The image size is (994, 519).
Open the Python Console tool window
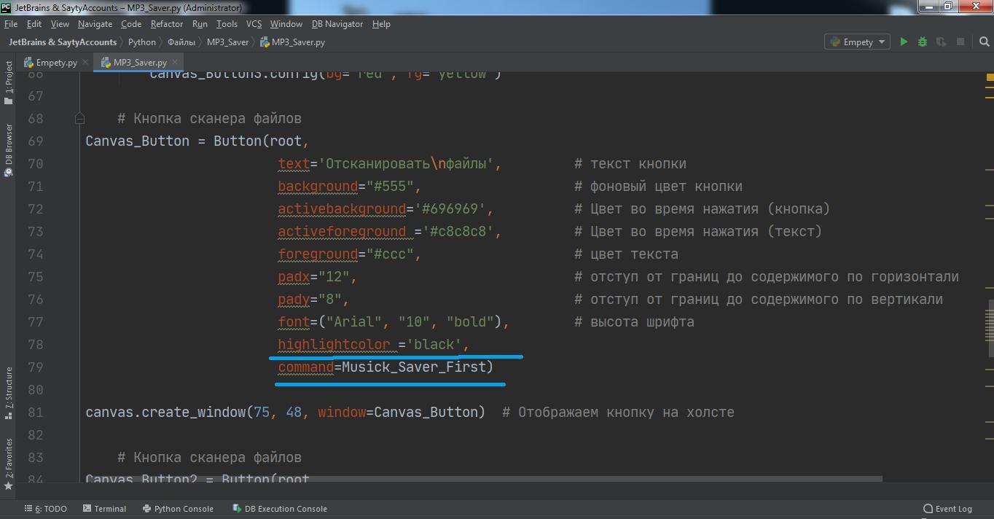(178, 509)
